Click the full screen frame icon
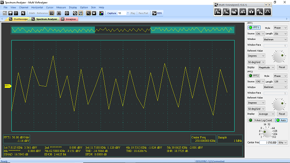290x163 pixels. 59,13
